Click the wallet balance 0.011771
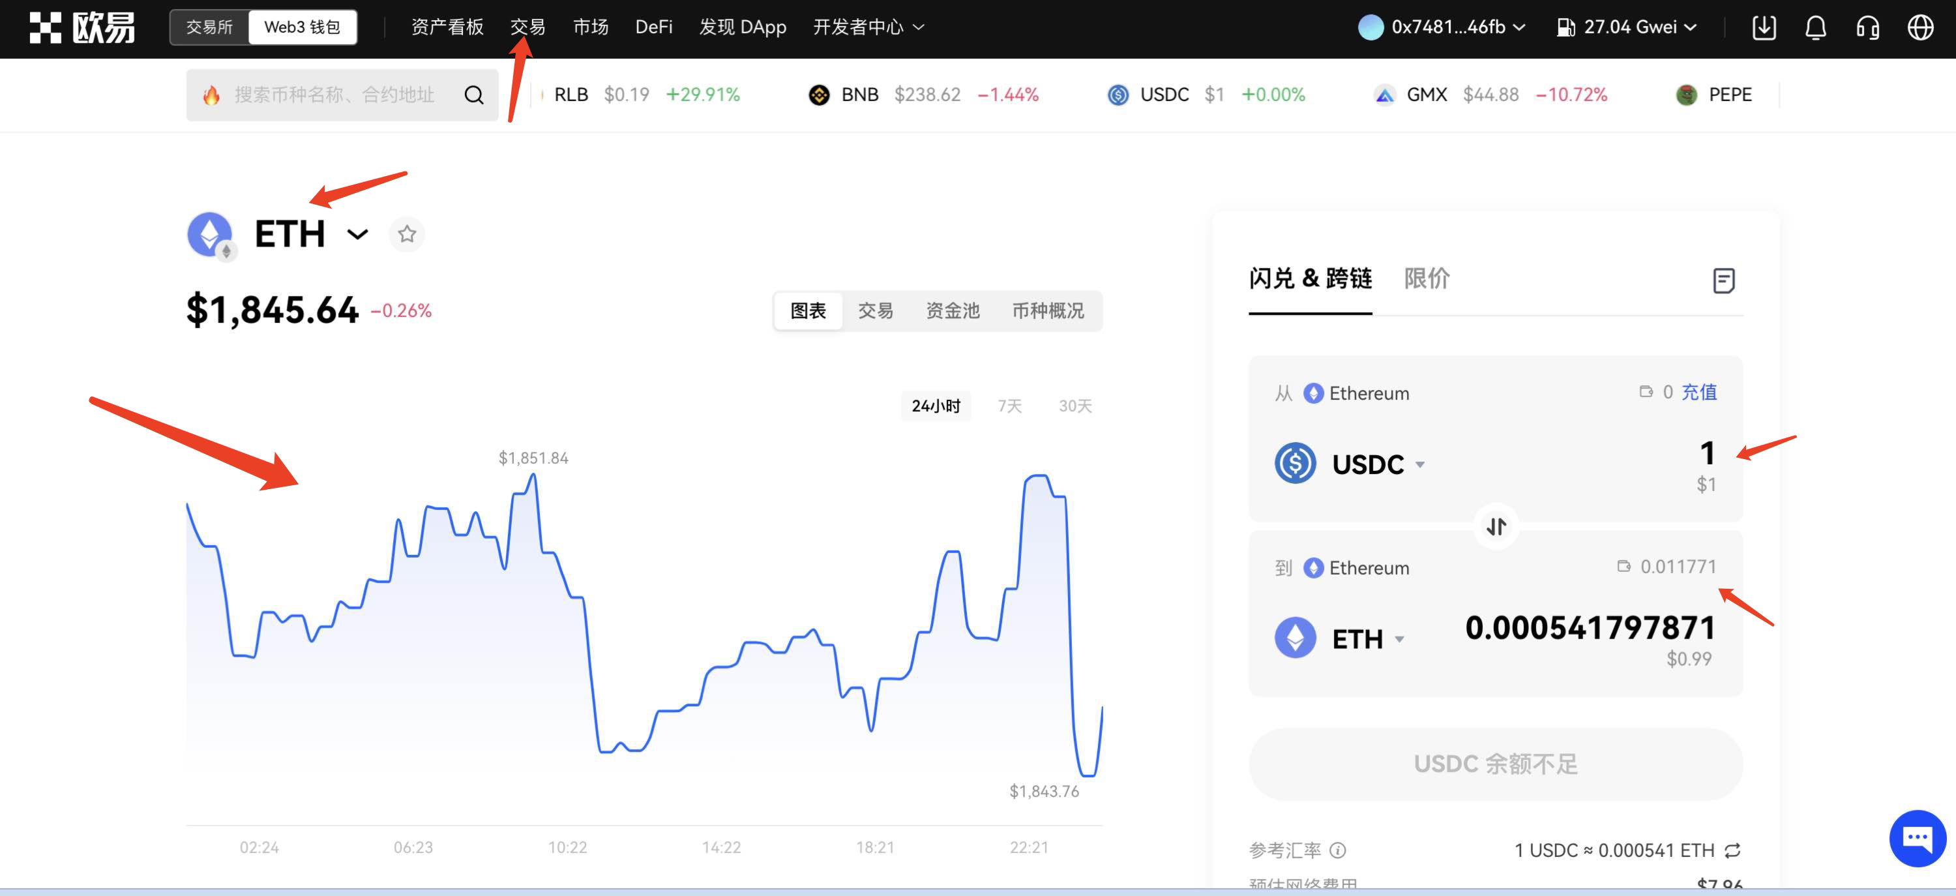Viewport: 1956px width, 896px height. tap(1666, 567)
